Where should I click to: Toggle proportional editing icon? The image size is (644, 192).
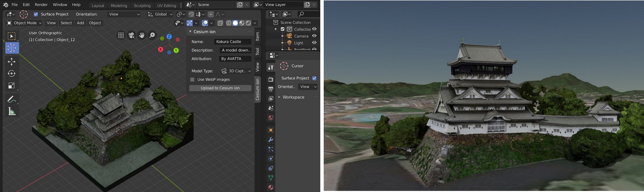[x=211, y=14]
